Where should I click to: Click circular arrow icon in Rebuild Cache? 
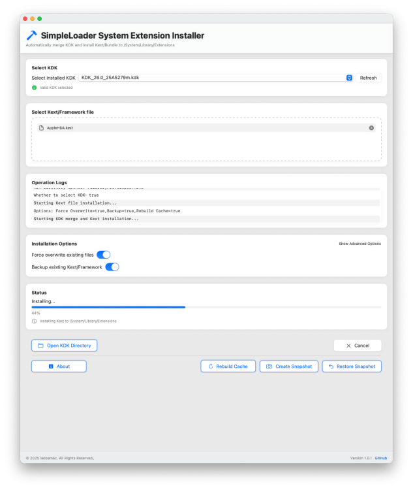click(211, 367)
